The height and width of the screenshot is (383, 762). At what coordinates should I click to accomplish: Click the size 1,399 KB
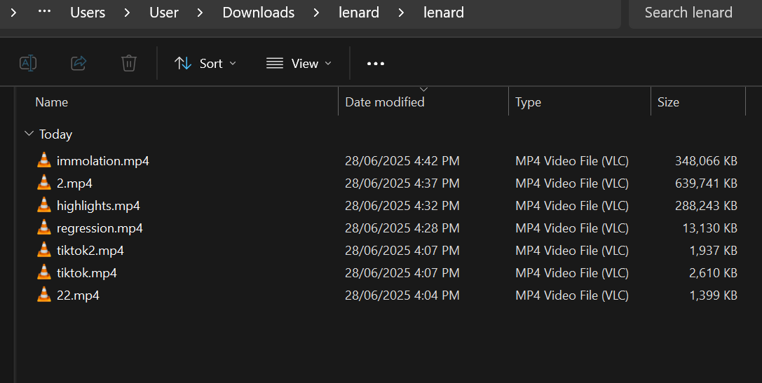(x=714, y=295)
